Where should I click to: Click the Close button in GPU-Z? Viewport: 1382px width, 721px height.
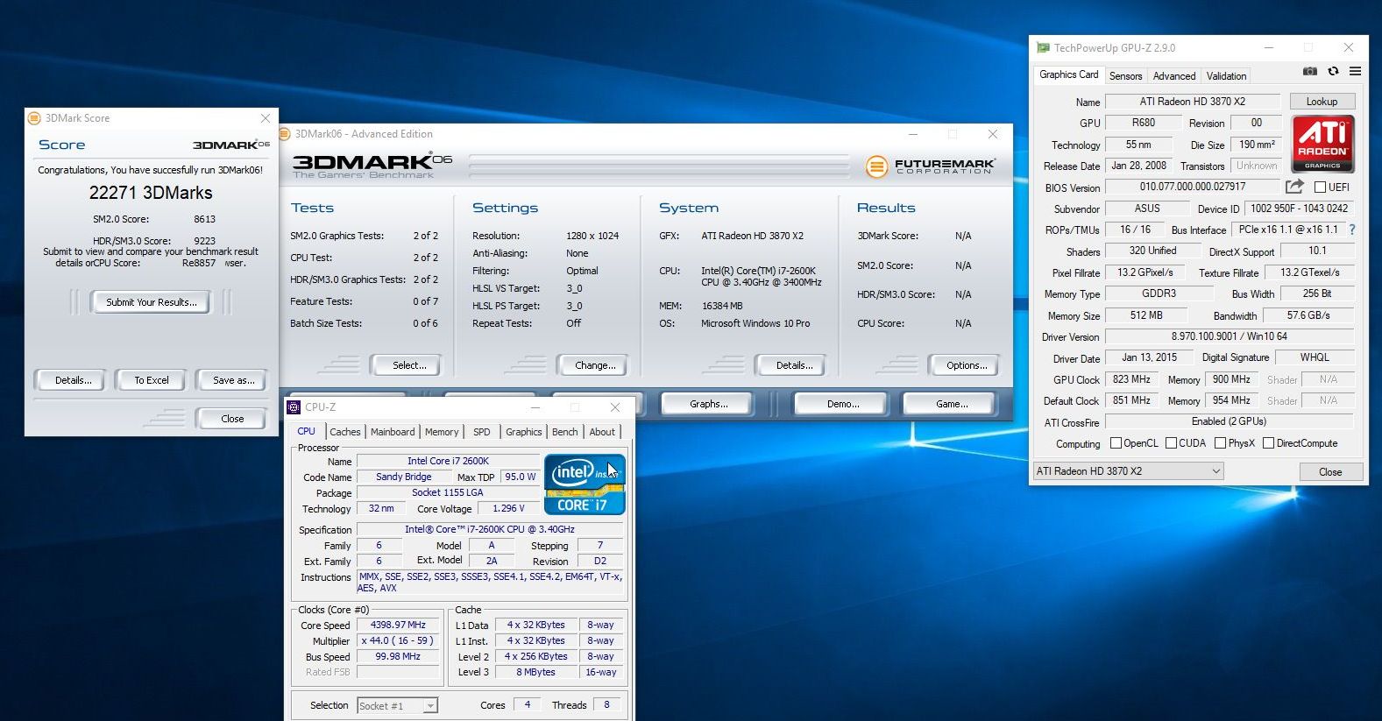tap(1330, 471)
